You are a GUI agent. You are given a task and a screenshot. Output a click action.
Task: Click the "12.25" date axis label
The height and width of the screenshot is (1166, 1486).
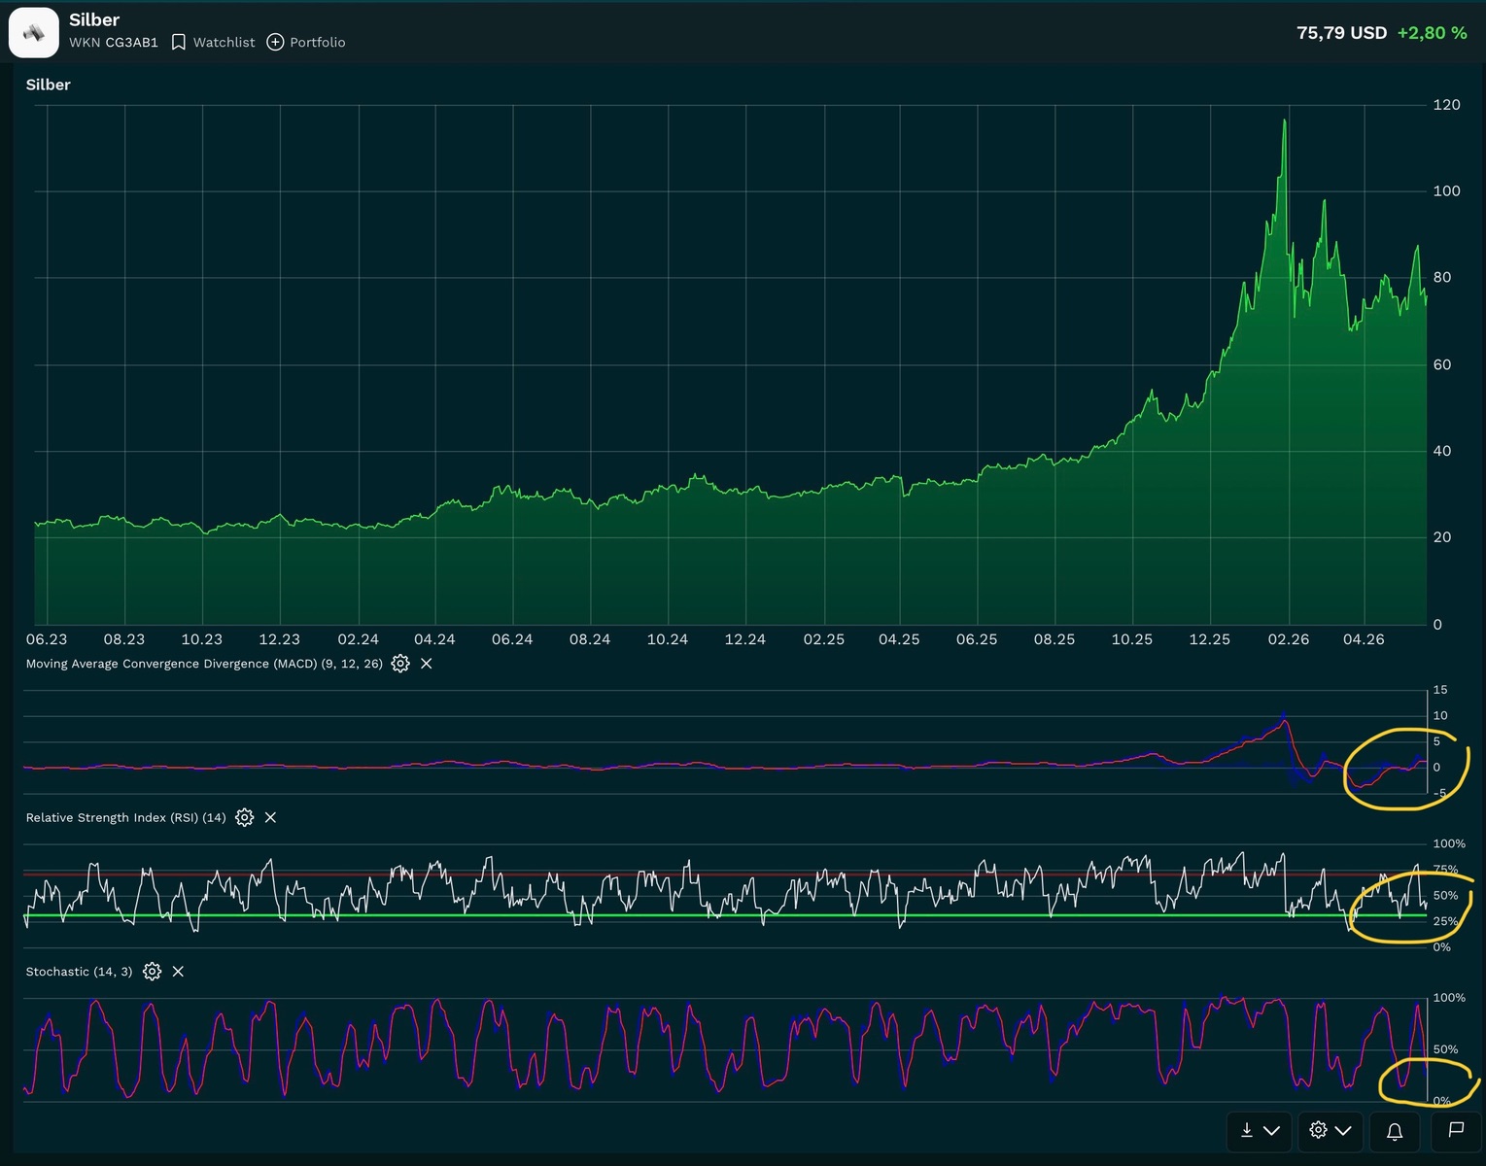(1210, 639)
